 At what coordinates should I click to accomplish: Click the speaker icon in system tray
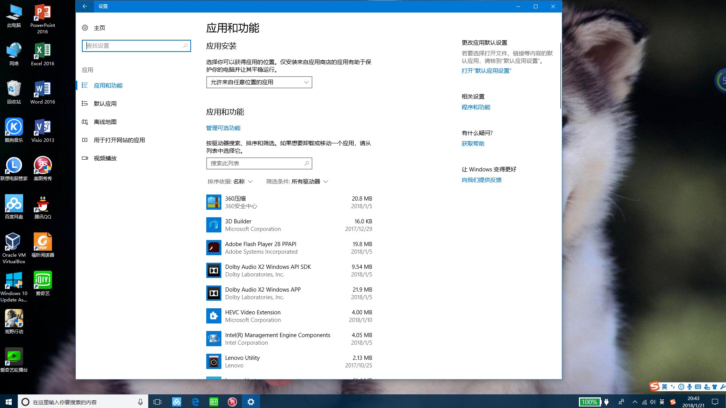(x=652, y=402)
